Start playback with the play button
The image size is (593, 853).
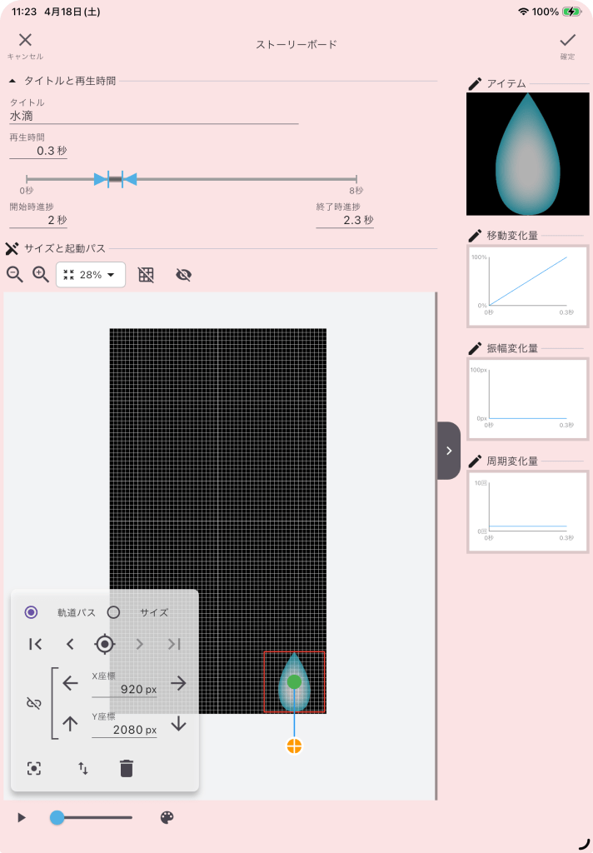[22, 818]
